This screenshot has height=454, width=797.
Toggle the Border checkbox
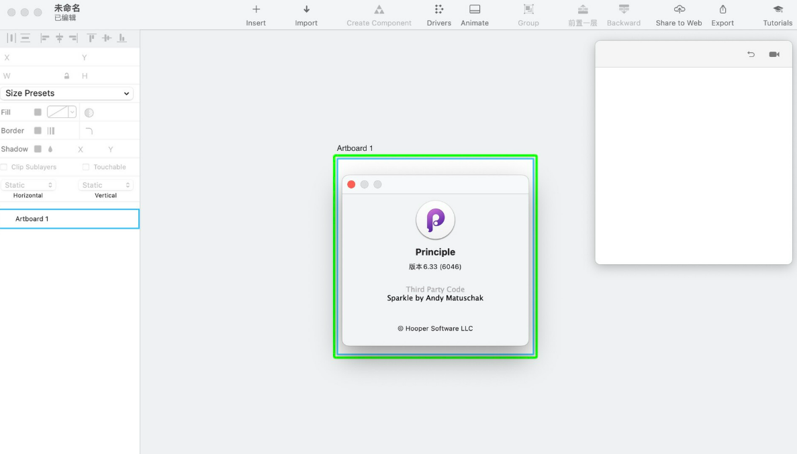[x=38, y=131]
